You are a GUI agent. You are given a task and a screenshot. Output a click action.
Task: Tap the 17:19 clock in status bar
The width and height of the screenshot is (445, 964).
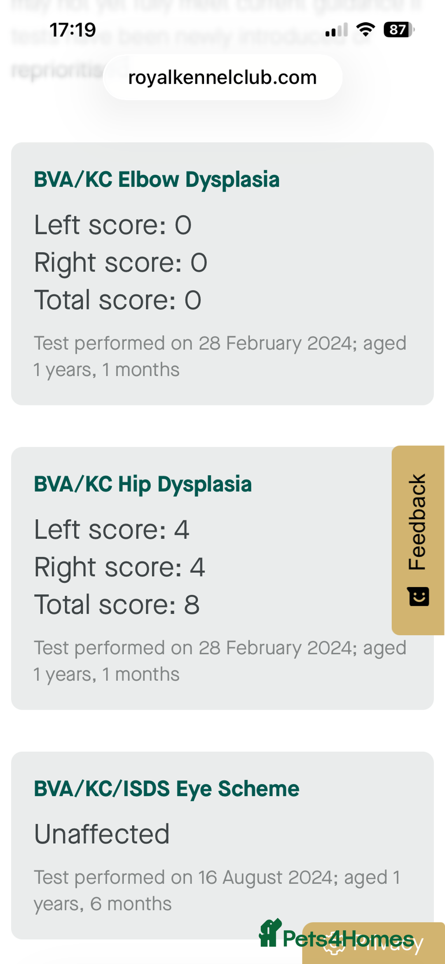tap(73, 30)
